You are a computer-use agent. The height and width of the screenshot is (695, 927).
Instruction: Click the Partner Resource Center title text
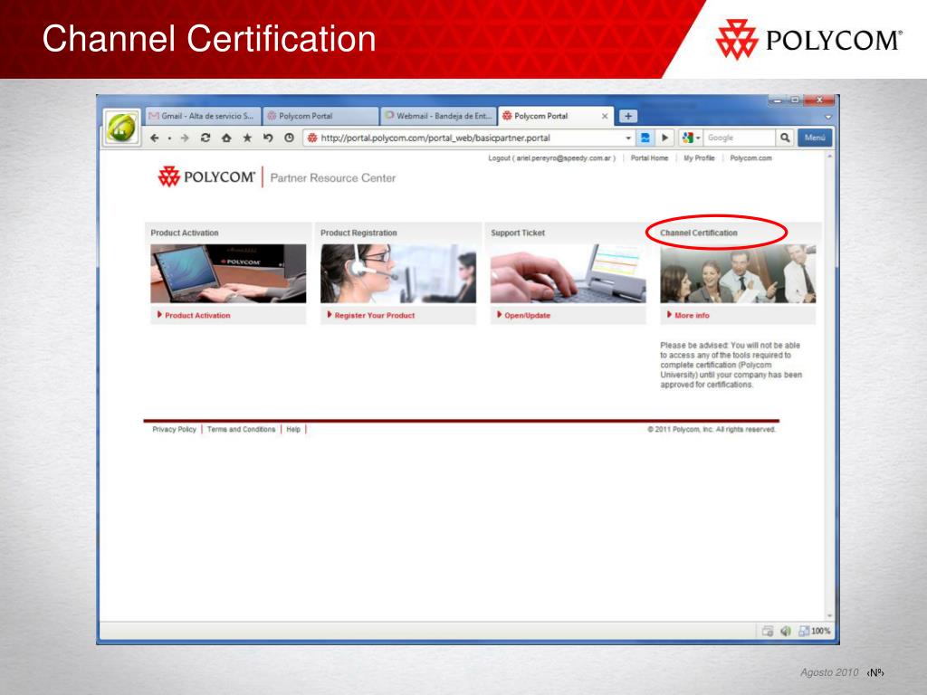[333, 178]
